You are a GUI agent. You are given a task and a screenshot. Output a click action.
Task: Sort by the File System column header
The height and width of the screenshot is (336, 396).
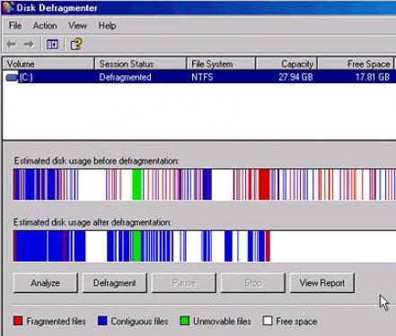(x=221, y=64)
